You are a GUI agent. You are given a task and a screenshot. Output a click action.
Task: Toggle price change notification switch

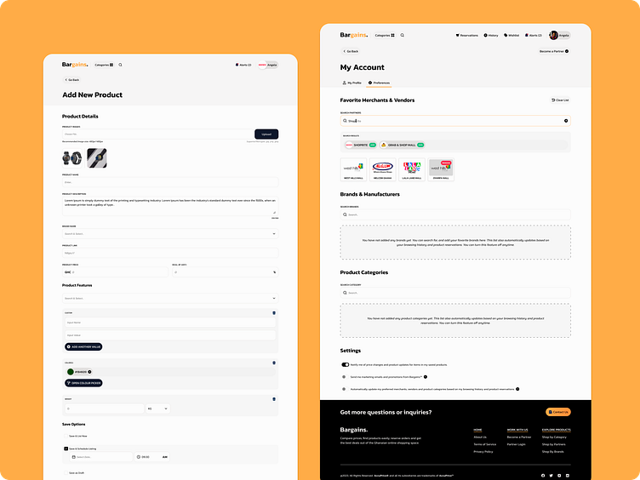click(x=346, y=365)
